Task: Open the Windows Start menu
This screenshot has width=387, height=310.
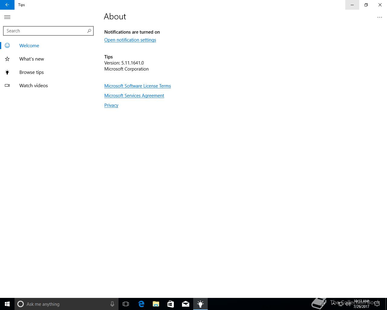Action: click(x=7, y=304)
